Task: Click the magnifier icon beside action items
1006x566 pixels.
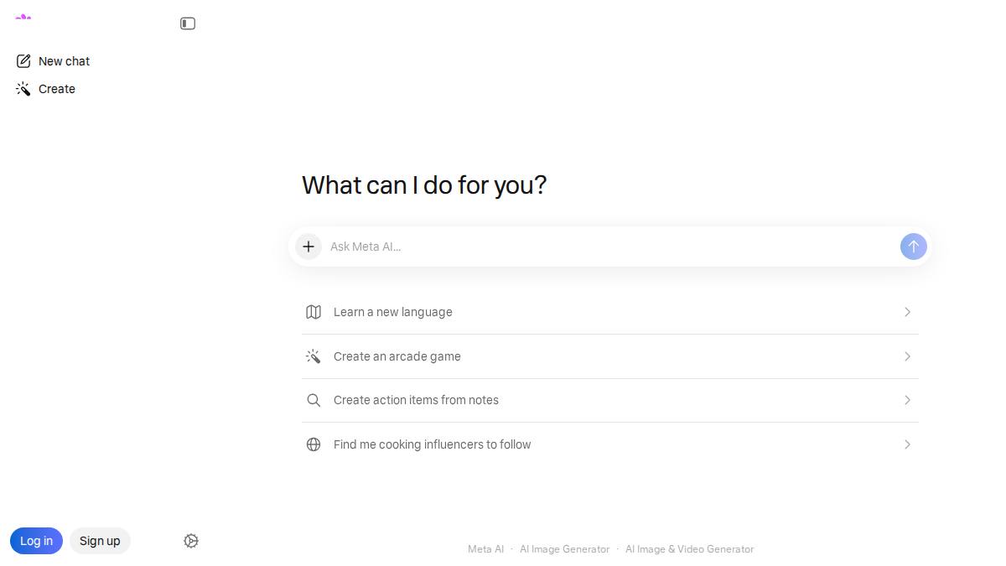Action: pyautogui.click(x=314, y=400)
